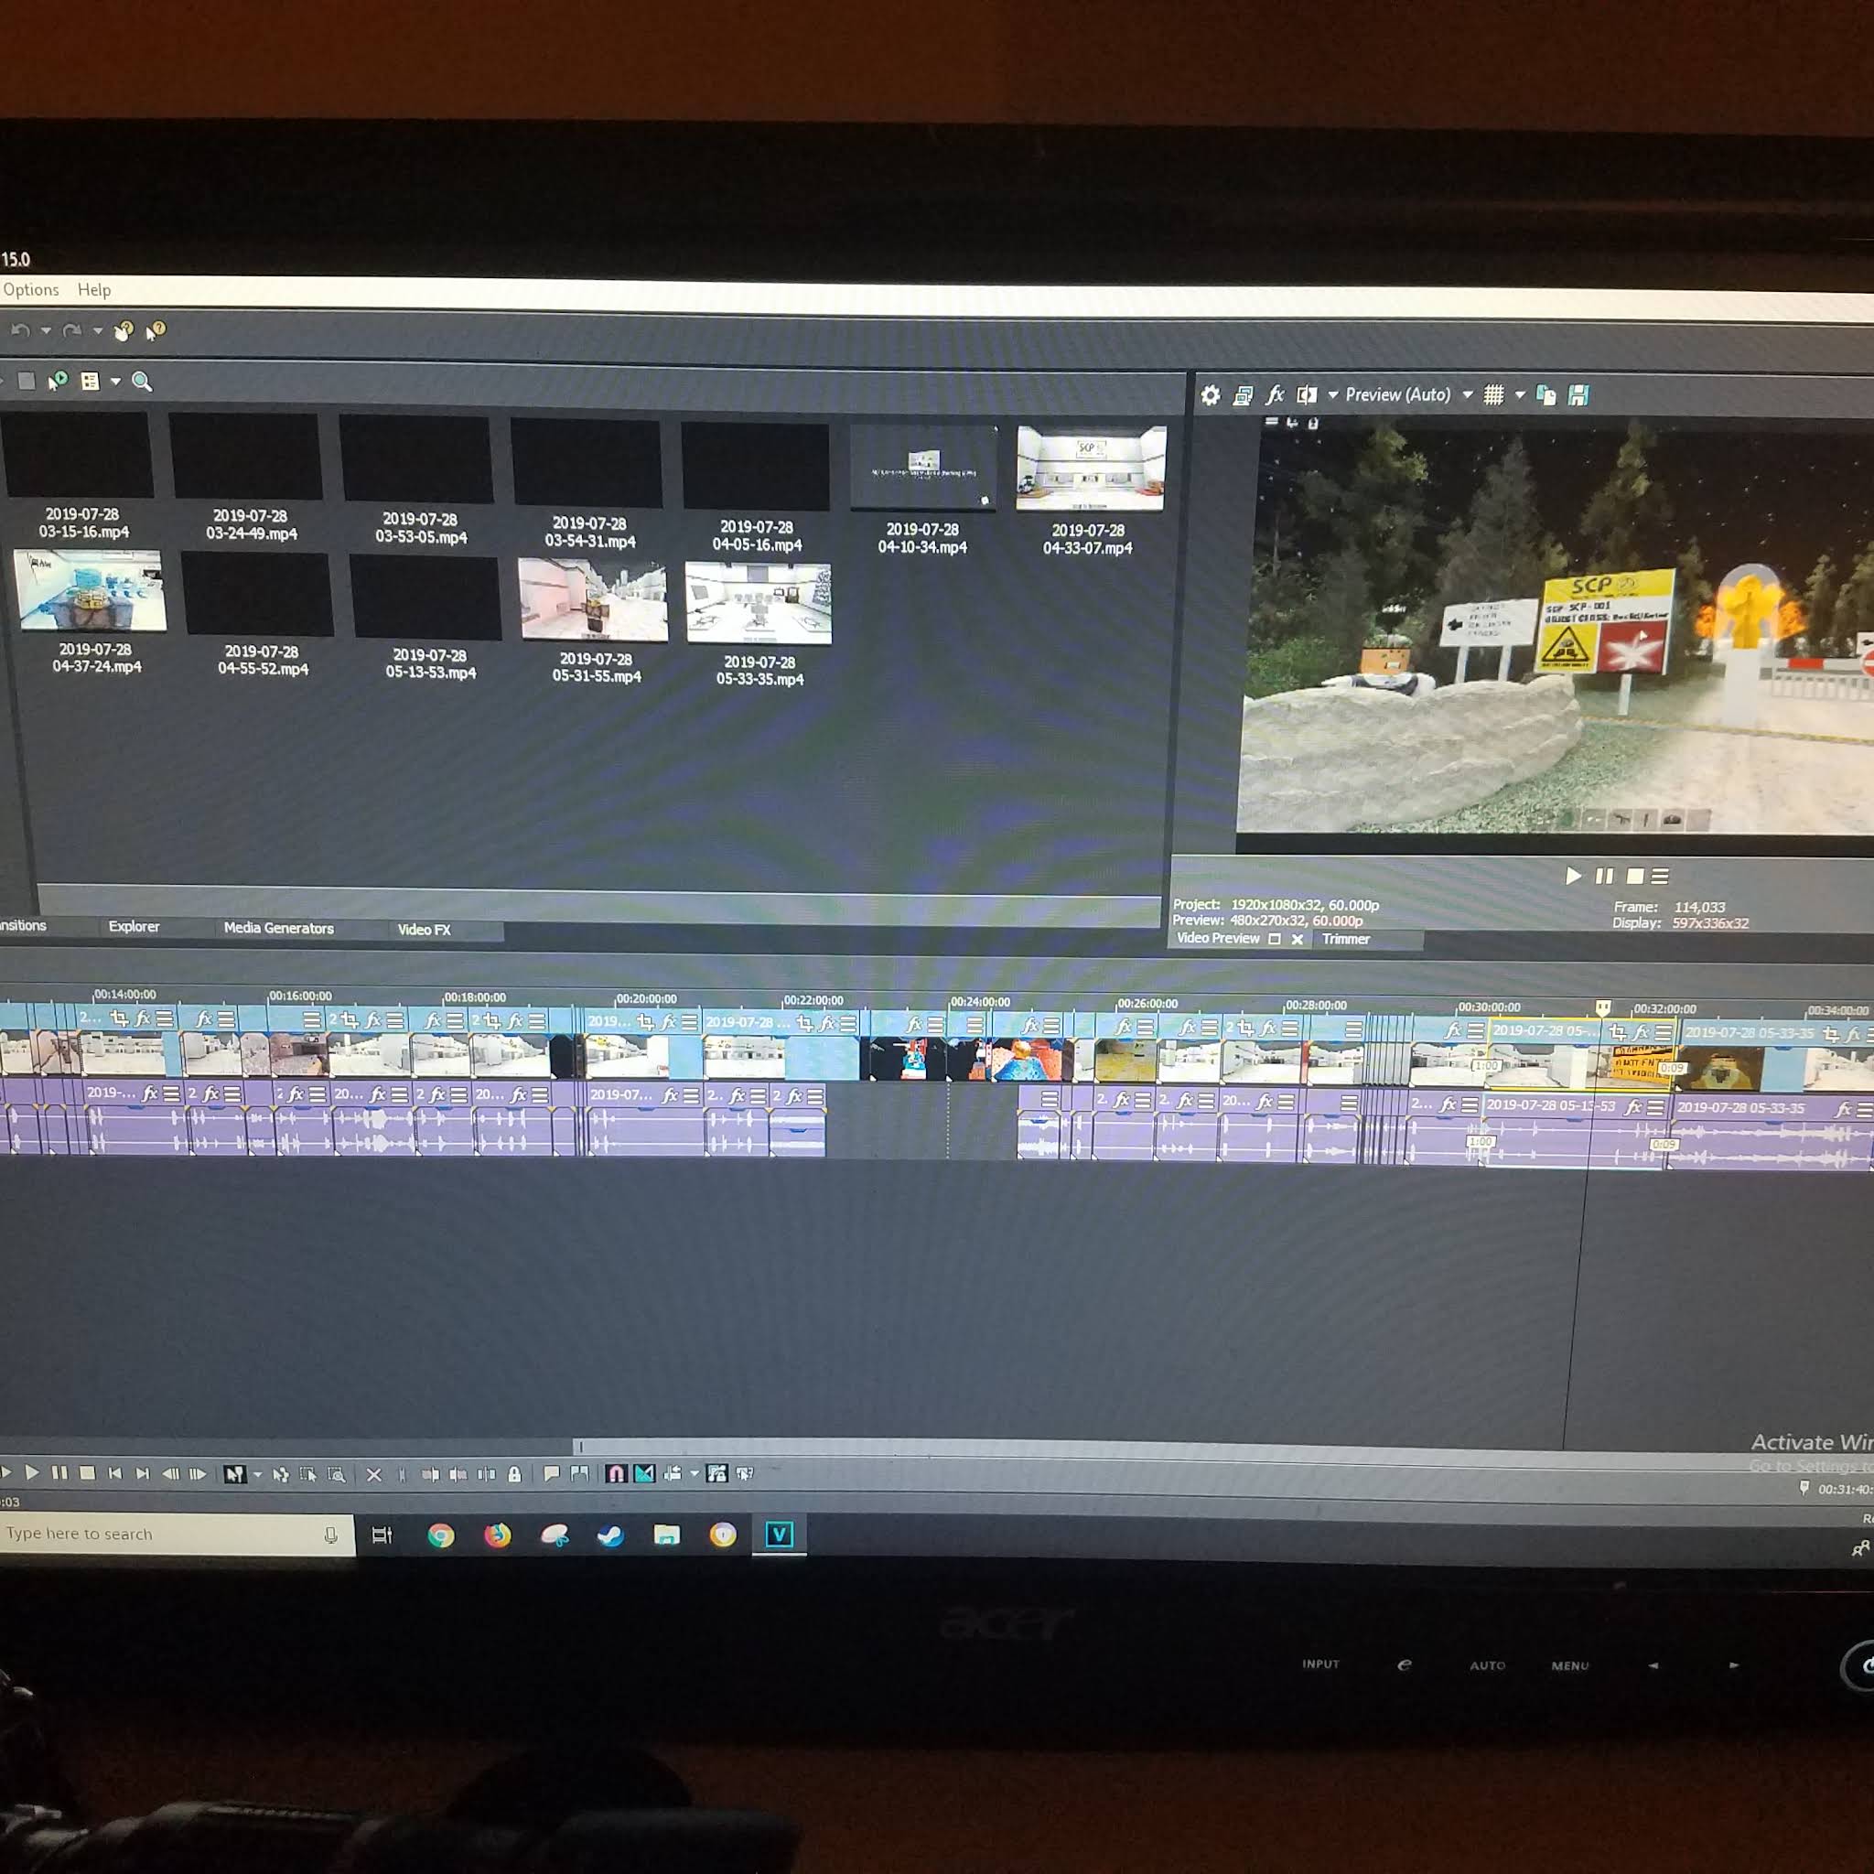Open the Undo history dropdown arrow
This screenshot has width=1874, height=1874.
click(46, 330)
